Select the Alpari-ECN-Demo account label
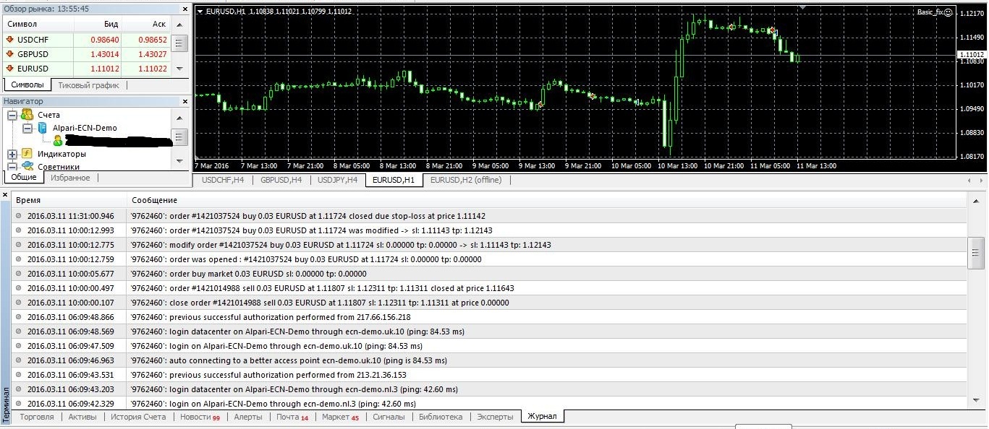This screenshot has width=989, height=429. click(x=85, y=128)
